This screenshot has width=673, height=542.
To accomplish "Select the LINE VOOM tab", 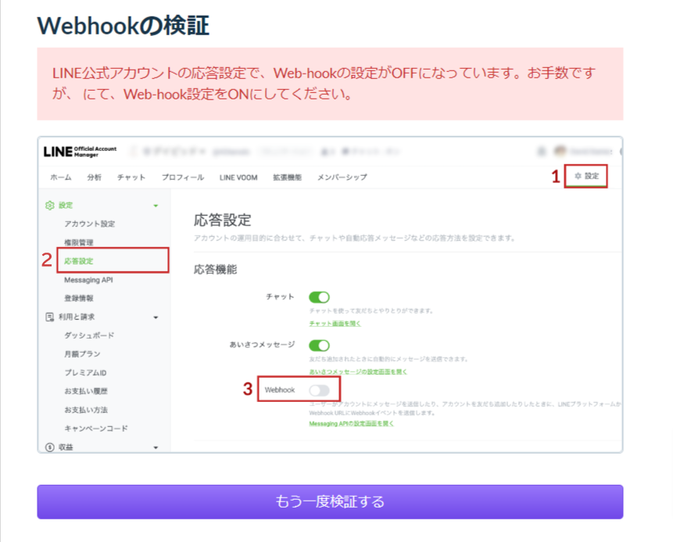I will coord(238,178).
